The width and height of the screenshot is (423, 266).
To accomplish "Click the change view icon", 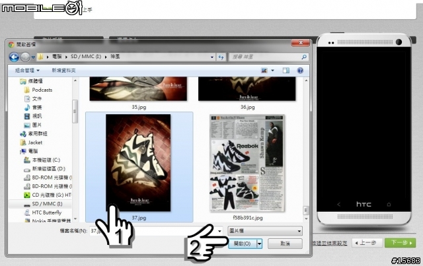I will pos(264,71).
